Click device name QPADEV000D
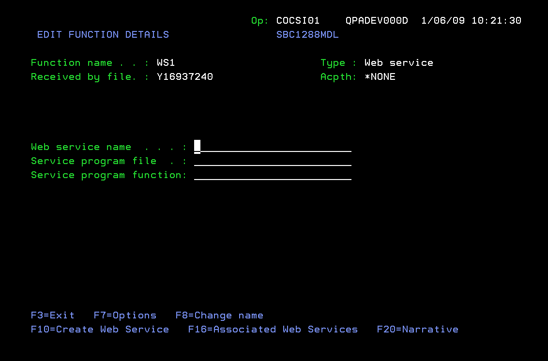This screenshot has height=361, width=548. (x=377, y=21)
